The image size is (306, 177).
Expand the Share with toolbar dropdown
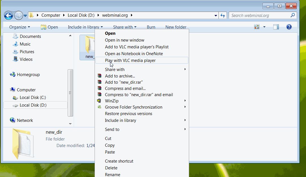click(125, 27)
